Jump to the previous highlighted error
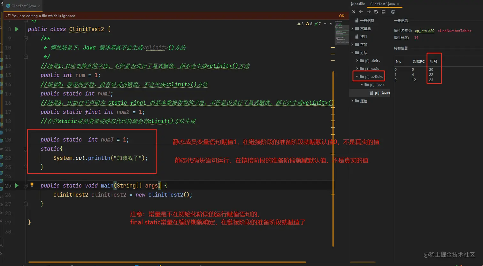 [x=325, y=24]
